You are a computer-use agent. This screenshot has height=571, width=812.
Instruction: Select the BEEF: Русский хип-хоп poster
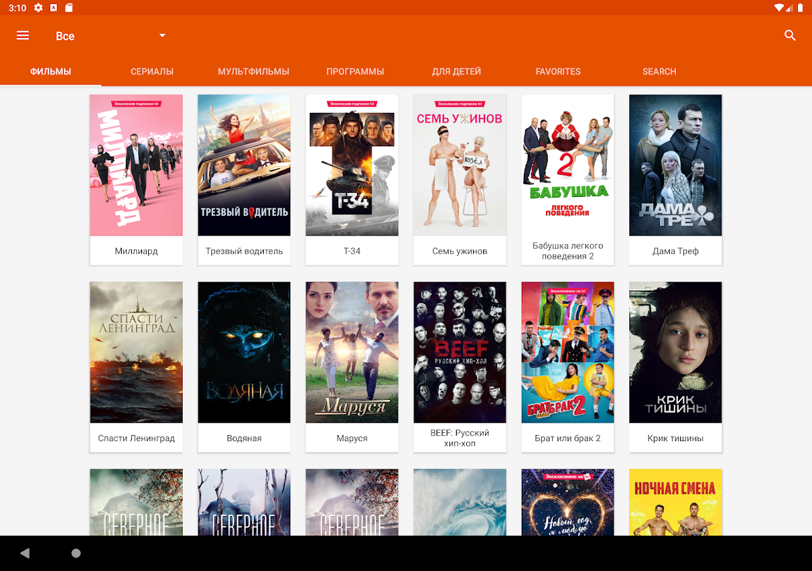459,352
